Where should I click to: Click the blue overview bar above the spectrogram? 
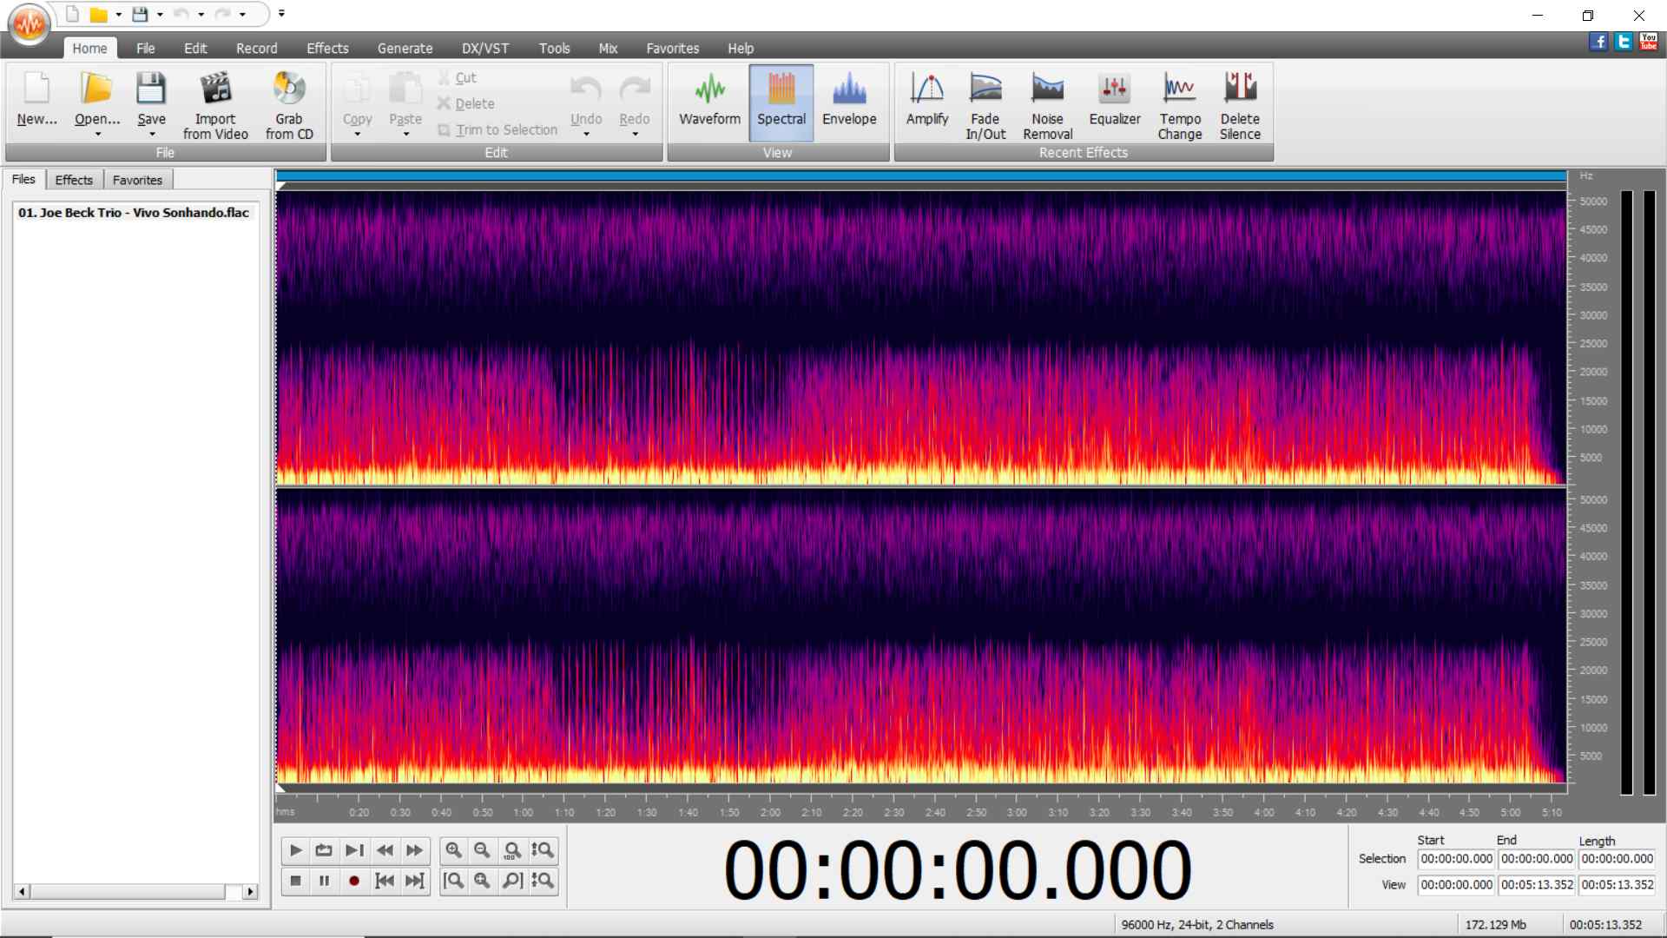pyautogui.click(x=921, y=176)
